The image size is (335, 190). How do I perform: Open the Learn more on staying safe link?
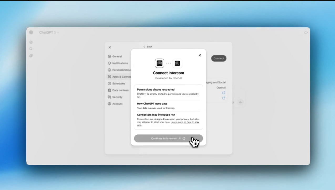coord(185,122)
